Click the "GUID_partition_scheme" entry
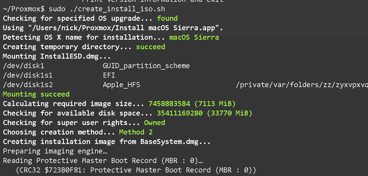 tap(146, 66)
